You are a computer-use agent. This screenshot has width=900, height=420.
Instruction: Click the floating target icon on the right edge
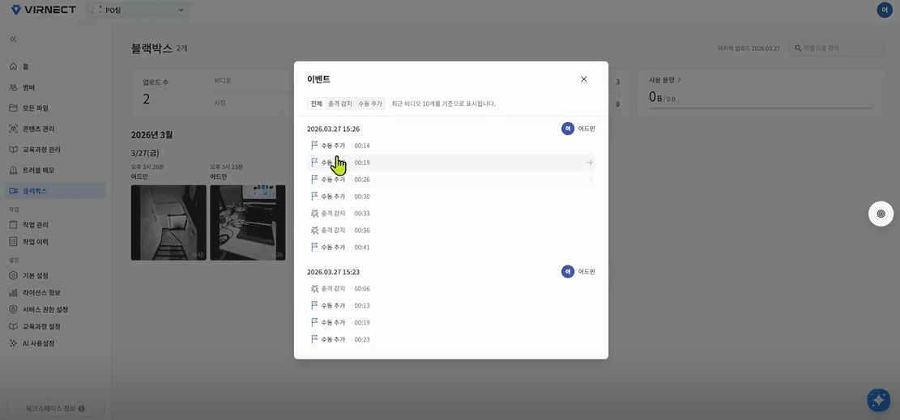(x=881, y=214)
